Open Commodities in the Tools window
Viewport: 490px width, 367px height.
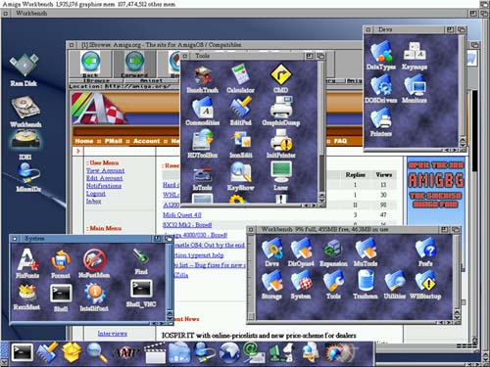point(203,112)
